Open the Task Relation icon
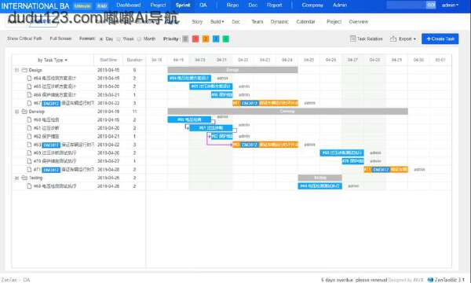This screenshot has height=283, width=471. coord(353,39)
